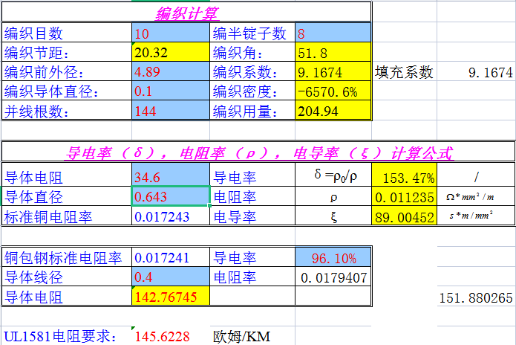Screen dimensions: 516x345
Task: Click the 填充系数 label cell
Action: coord(405,73)
